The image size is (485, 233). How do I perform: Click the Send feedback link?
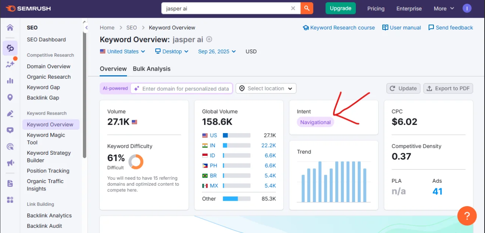point(451,28)
